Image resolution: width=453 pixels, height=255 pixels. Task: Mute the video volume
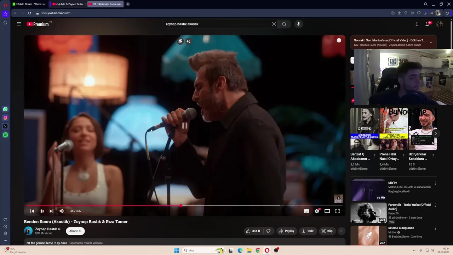[62, 211]
